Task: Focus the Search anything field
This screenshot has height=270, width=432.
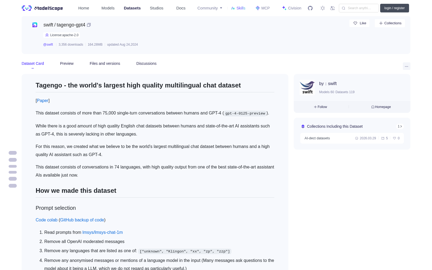Action: click(x=359, y=8)
